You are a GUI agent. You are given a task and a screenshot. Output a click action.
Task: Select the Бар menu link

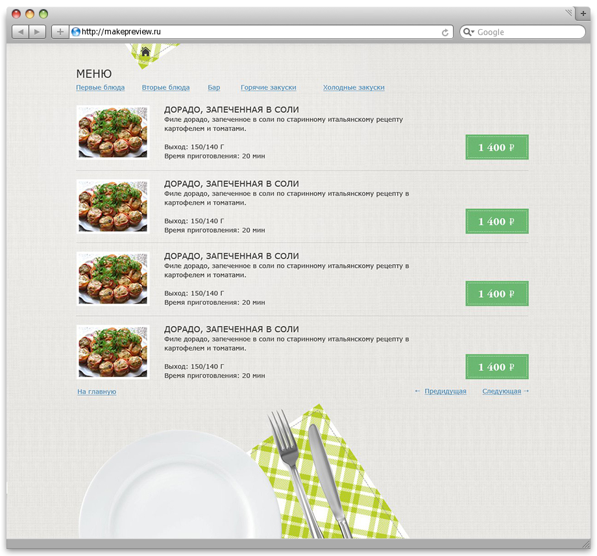[213, 87]
